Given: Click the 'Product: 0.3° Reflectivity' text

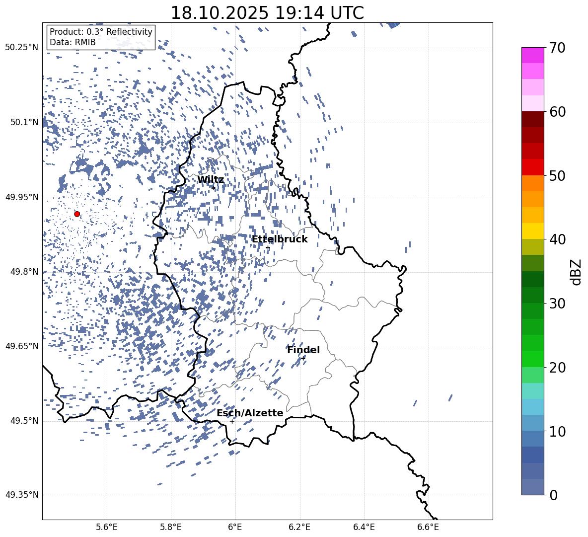Looking at the screenshot, I should pos(101,32).
